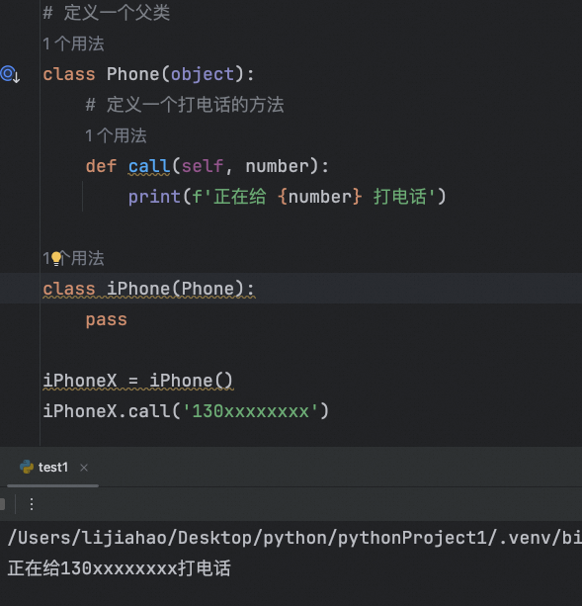This screenshot has width=582, height=606.
Task: Click the print f-string statement line
Action: coord(288,197)
